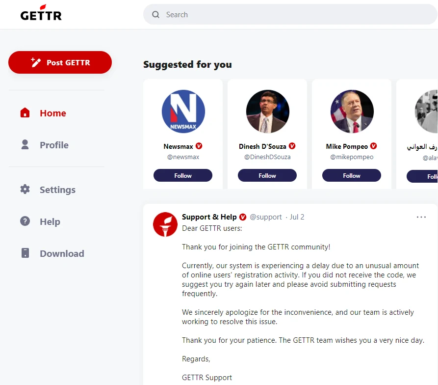
Task: Open post options with the three-dot menu
Action: (421, 217)
